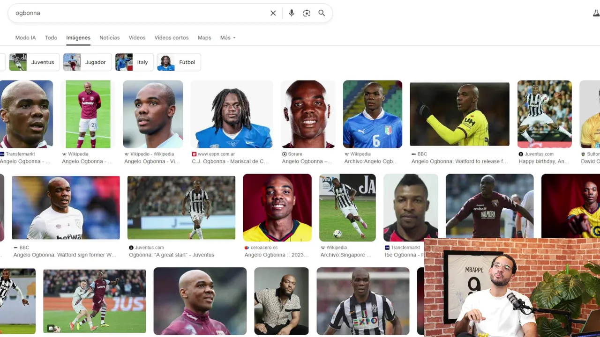600x337 pixels.
Task: Clear the search box with the X icon
Action: [x=273, y=13]
